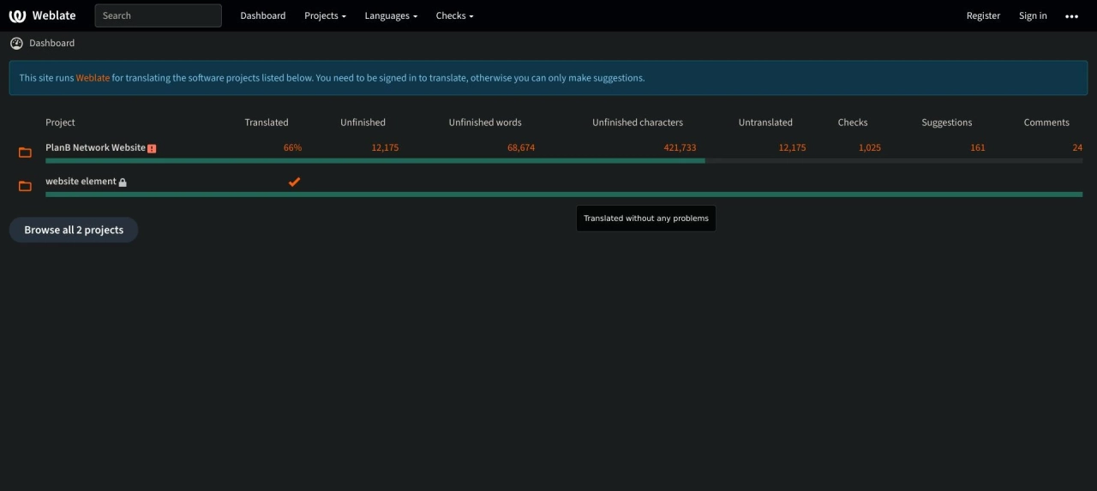Click the Translated column header
Screen dimensions: 1097x491
267,123
